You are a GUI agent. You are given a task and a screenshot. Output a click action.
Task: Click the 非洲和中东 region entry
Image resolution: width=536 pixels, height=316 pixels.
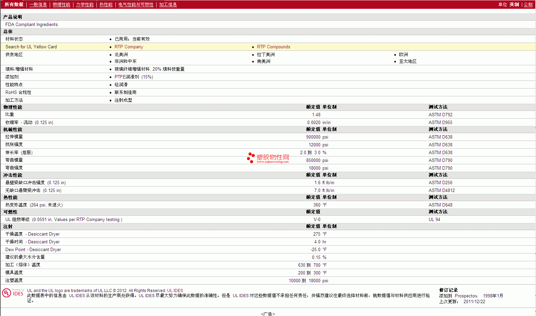coord(126,62)
